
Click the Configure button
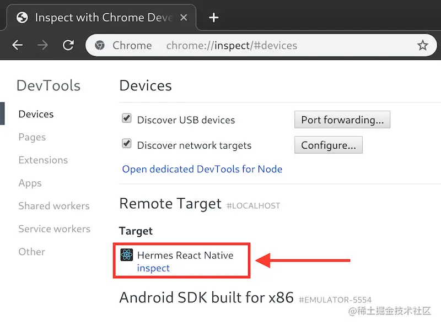(328, 145)
